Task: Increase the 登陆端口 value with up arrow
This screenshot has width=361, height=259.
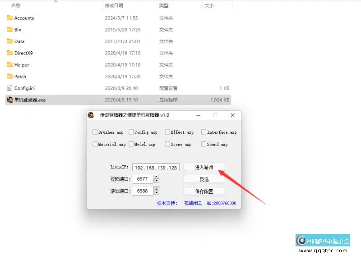Action: [x=157, y=177]
